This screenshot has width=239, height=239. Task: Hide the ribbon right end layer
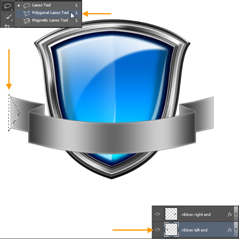click(157, 214)
